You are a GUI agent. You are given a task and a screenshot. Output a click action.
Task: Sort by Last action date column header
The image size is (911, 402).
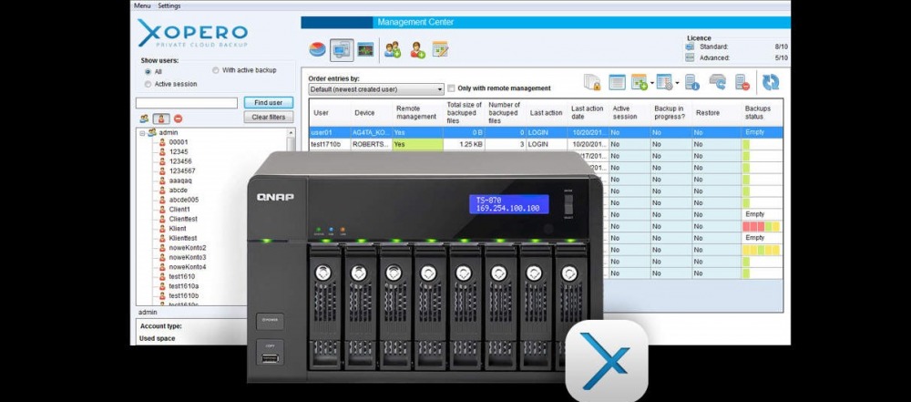pyautogui.click(x=588, y=113)
